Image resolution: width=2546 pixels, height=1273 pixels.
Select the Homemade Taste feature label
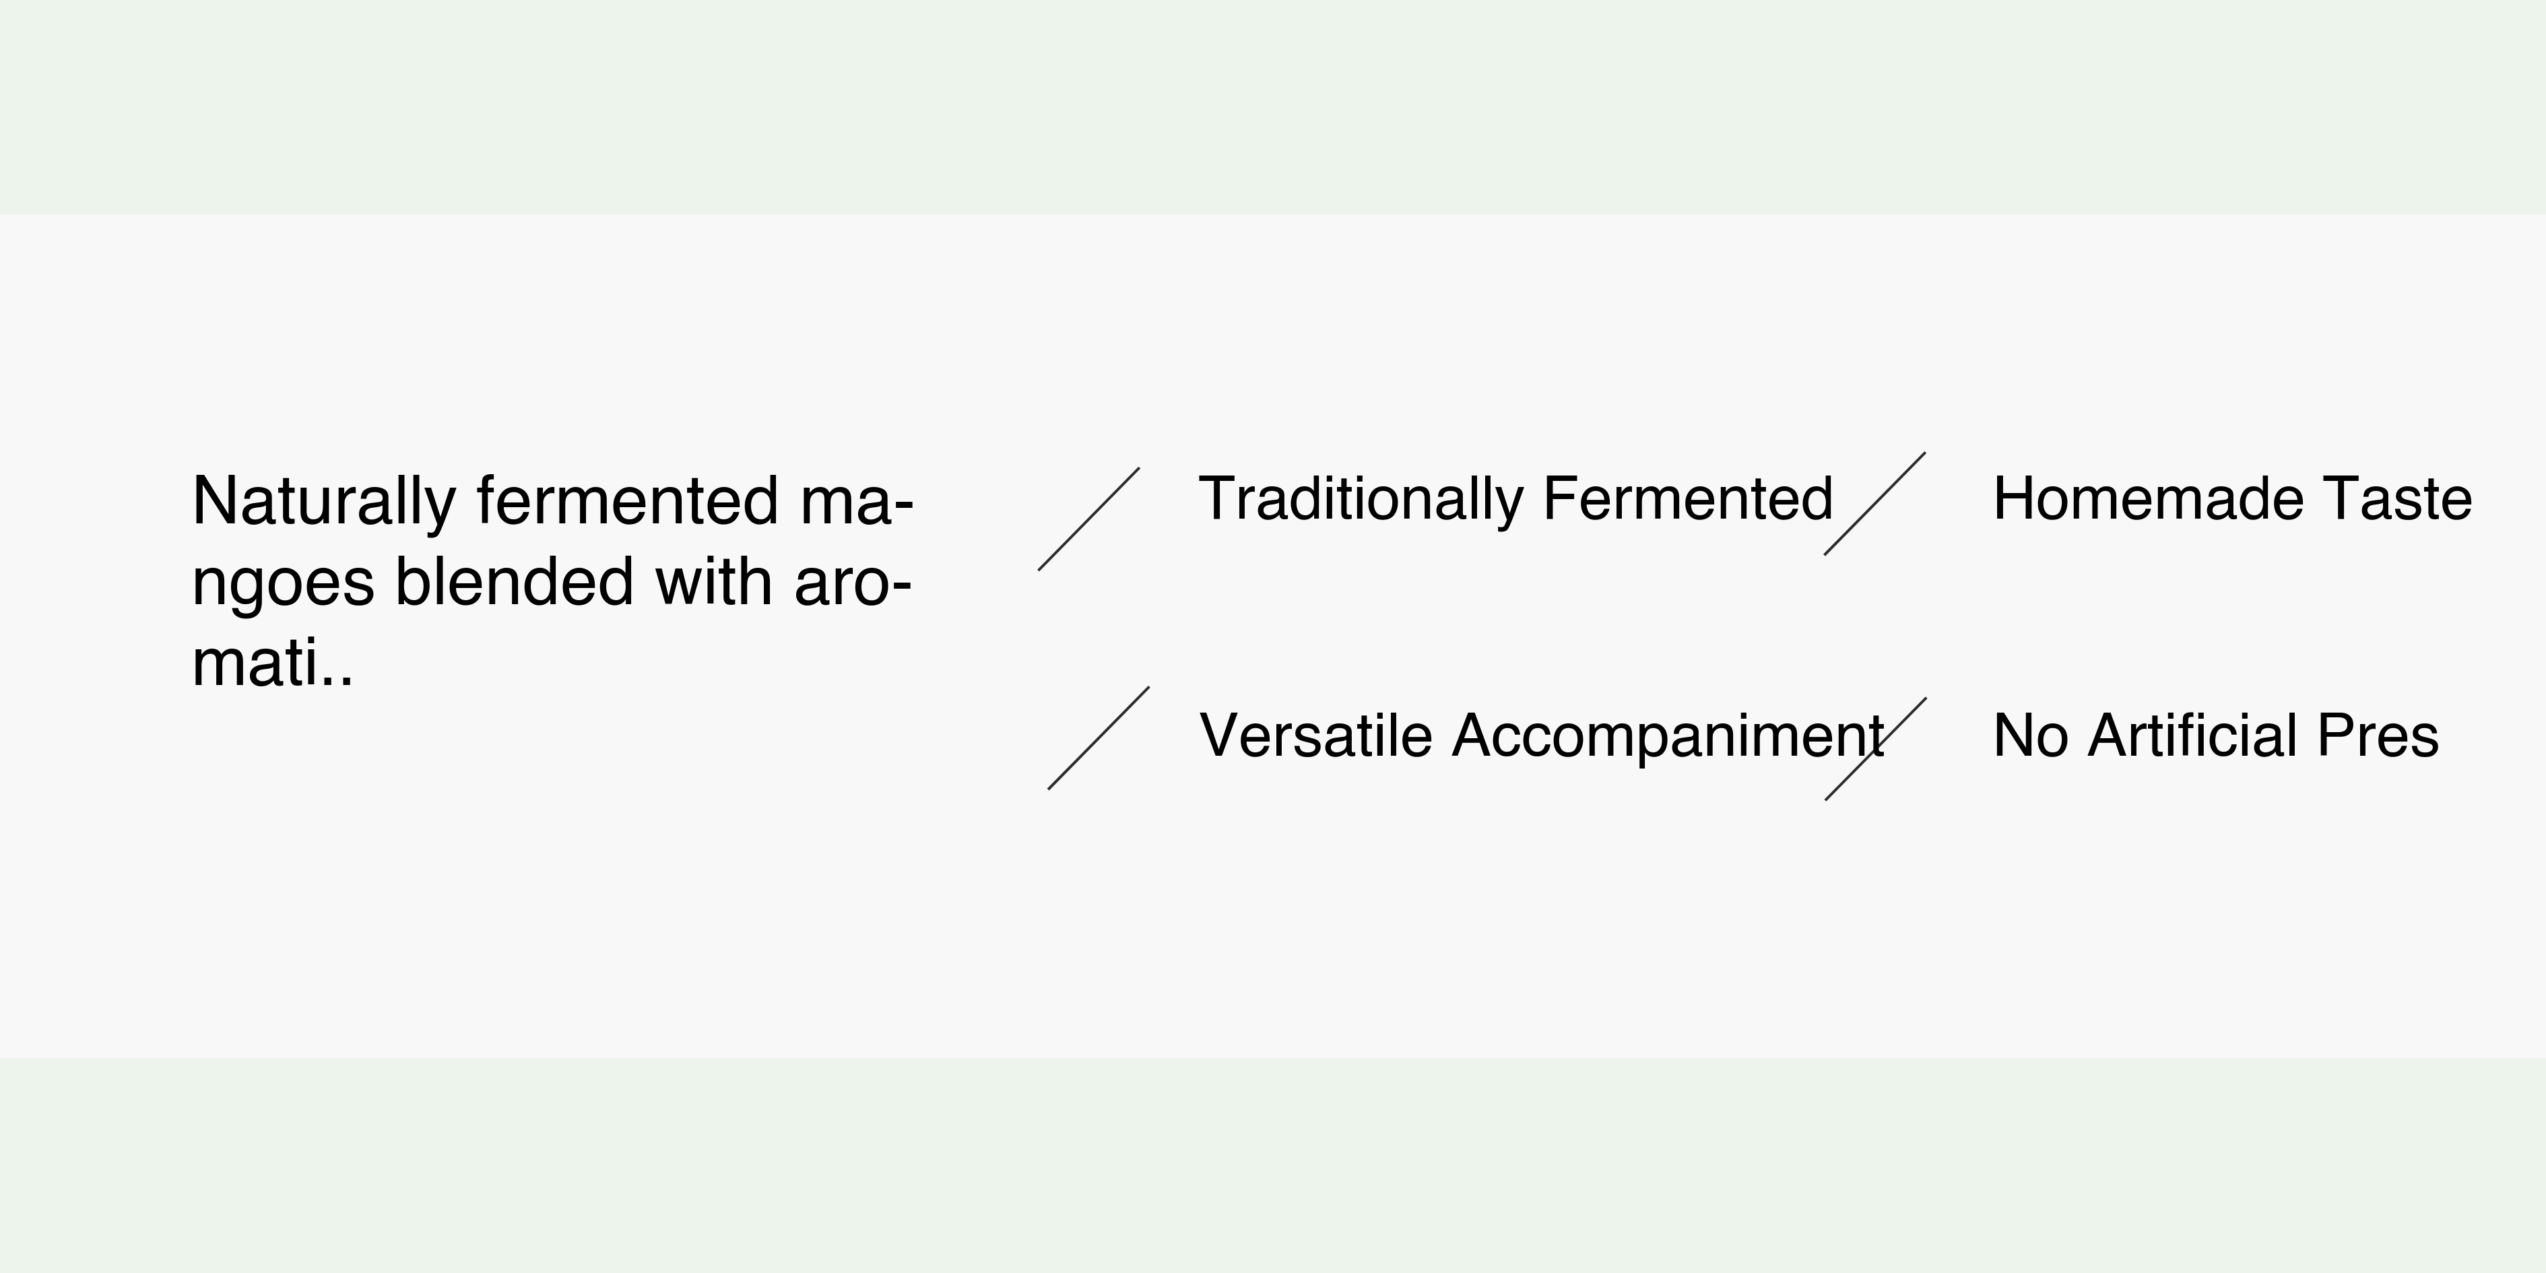click(x=2231, y=498)
